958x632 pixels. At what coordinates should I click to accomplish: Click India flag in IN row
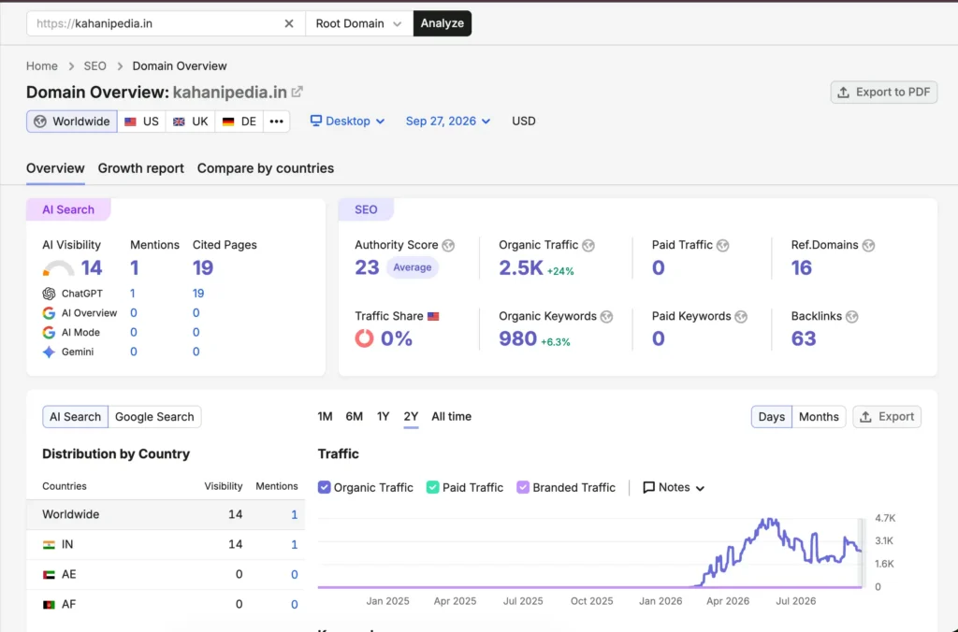click(49, 545)
